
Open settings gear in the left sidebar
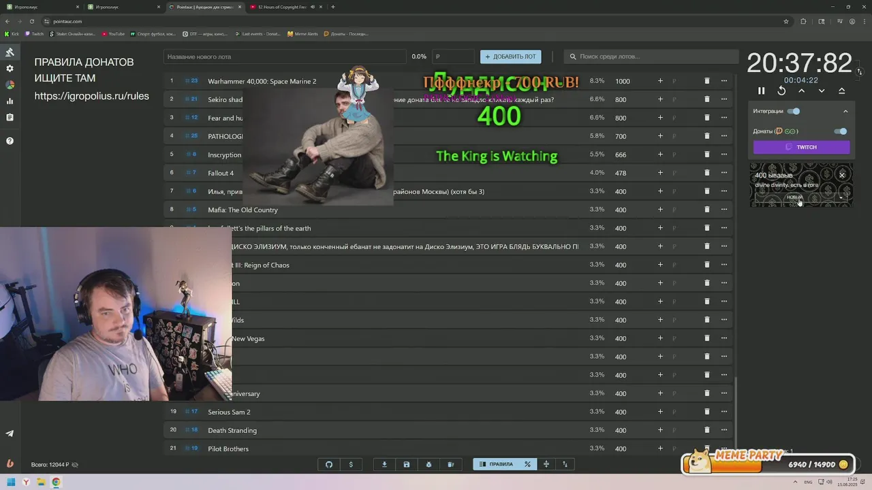[10, 69]
